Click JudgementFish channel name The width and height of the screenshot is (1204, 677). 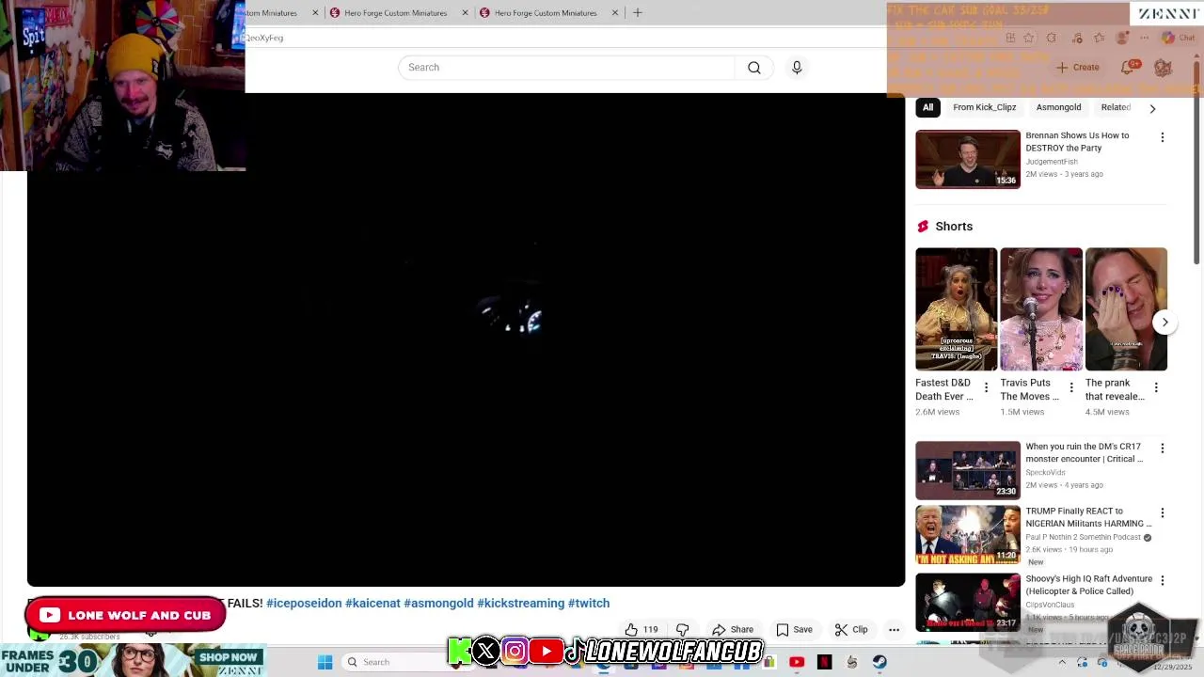pos(1052,162)
